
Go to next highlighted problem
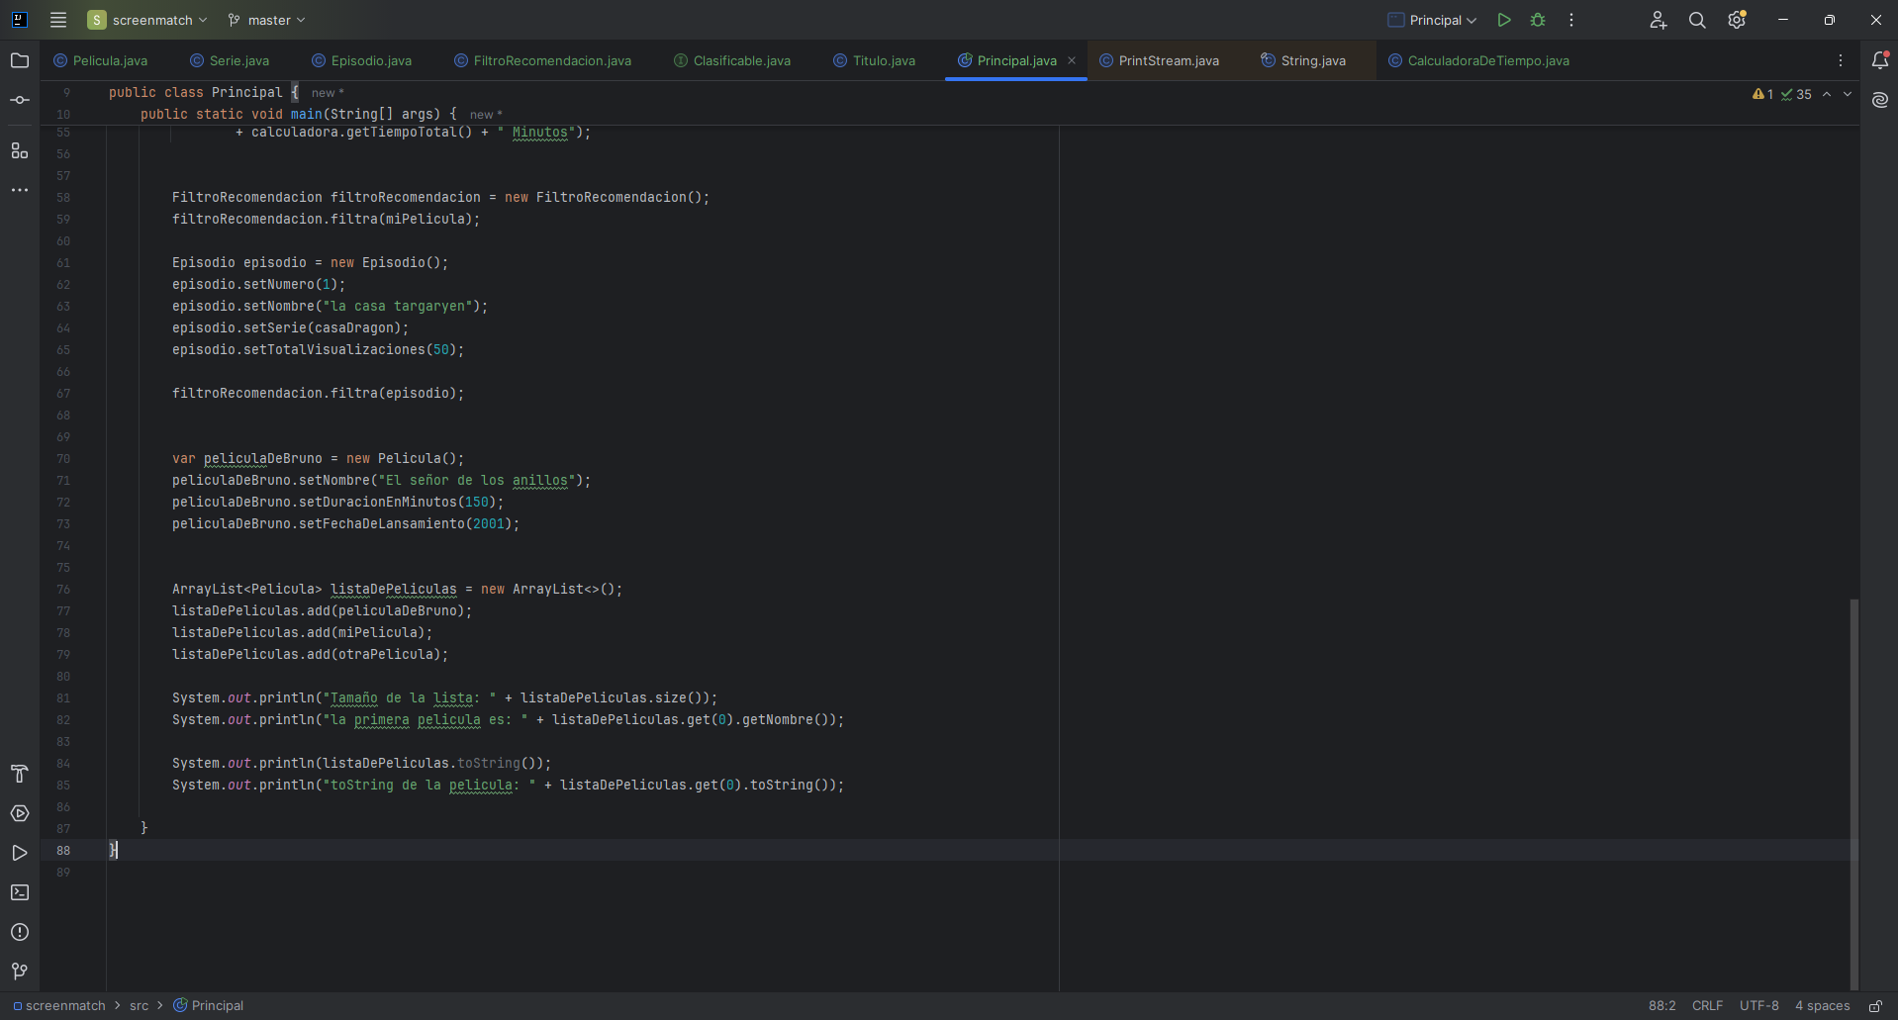[1848, 94]
